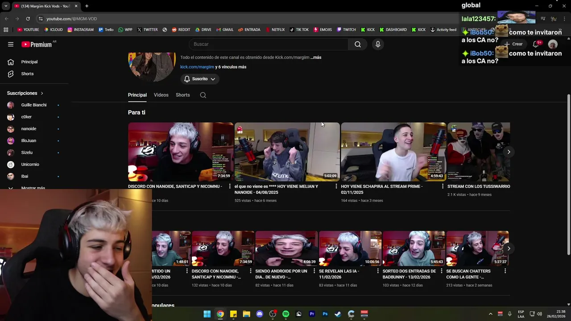
Task: Play SE BUSCAN CHATTERS video thumbnail
Action: (x=477, y=248)
